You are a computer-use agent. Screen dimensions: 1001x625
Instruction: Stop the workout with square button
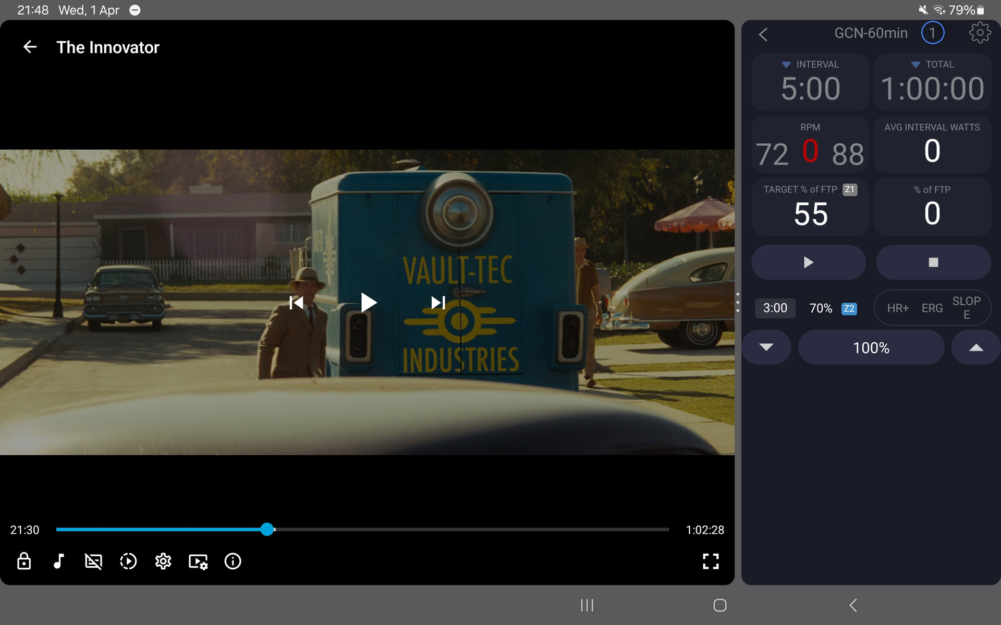(x=933, y=262)
